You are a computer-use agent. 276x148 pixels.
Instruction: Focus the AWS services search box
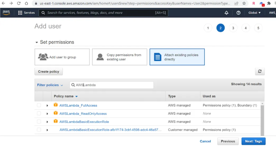103,13
